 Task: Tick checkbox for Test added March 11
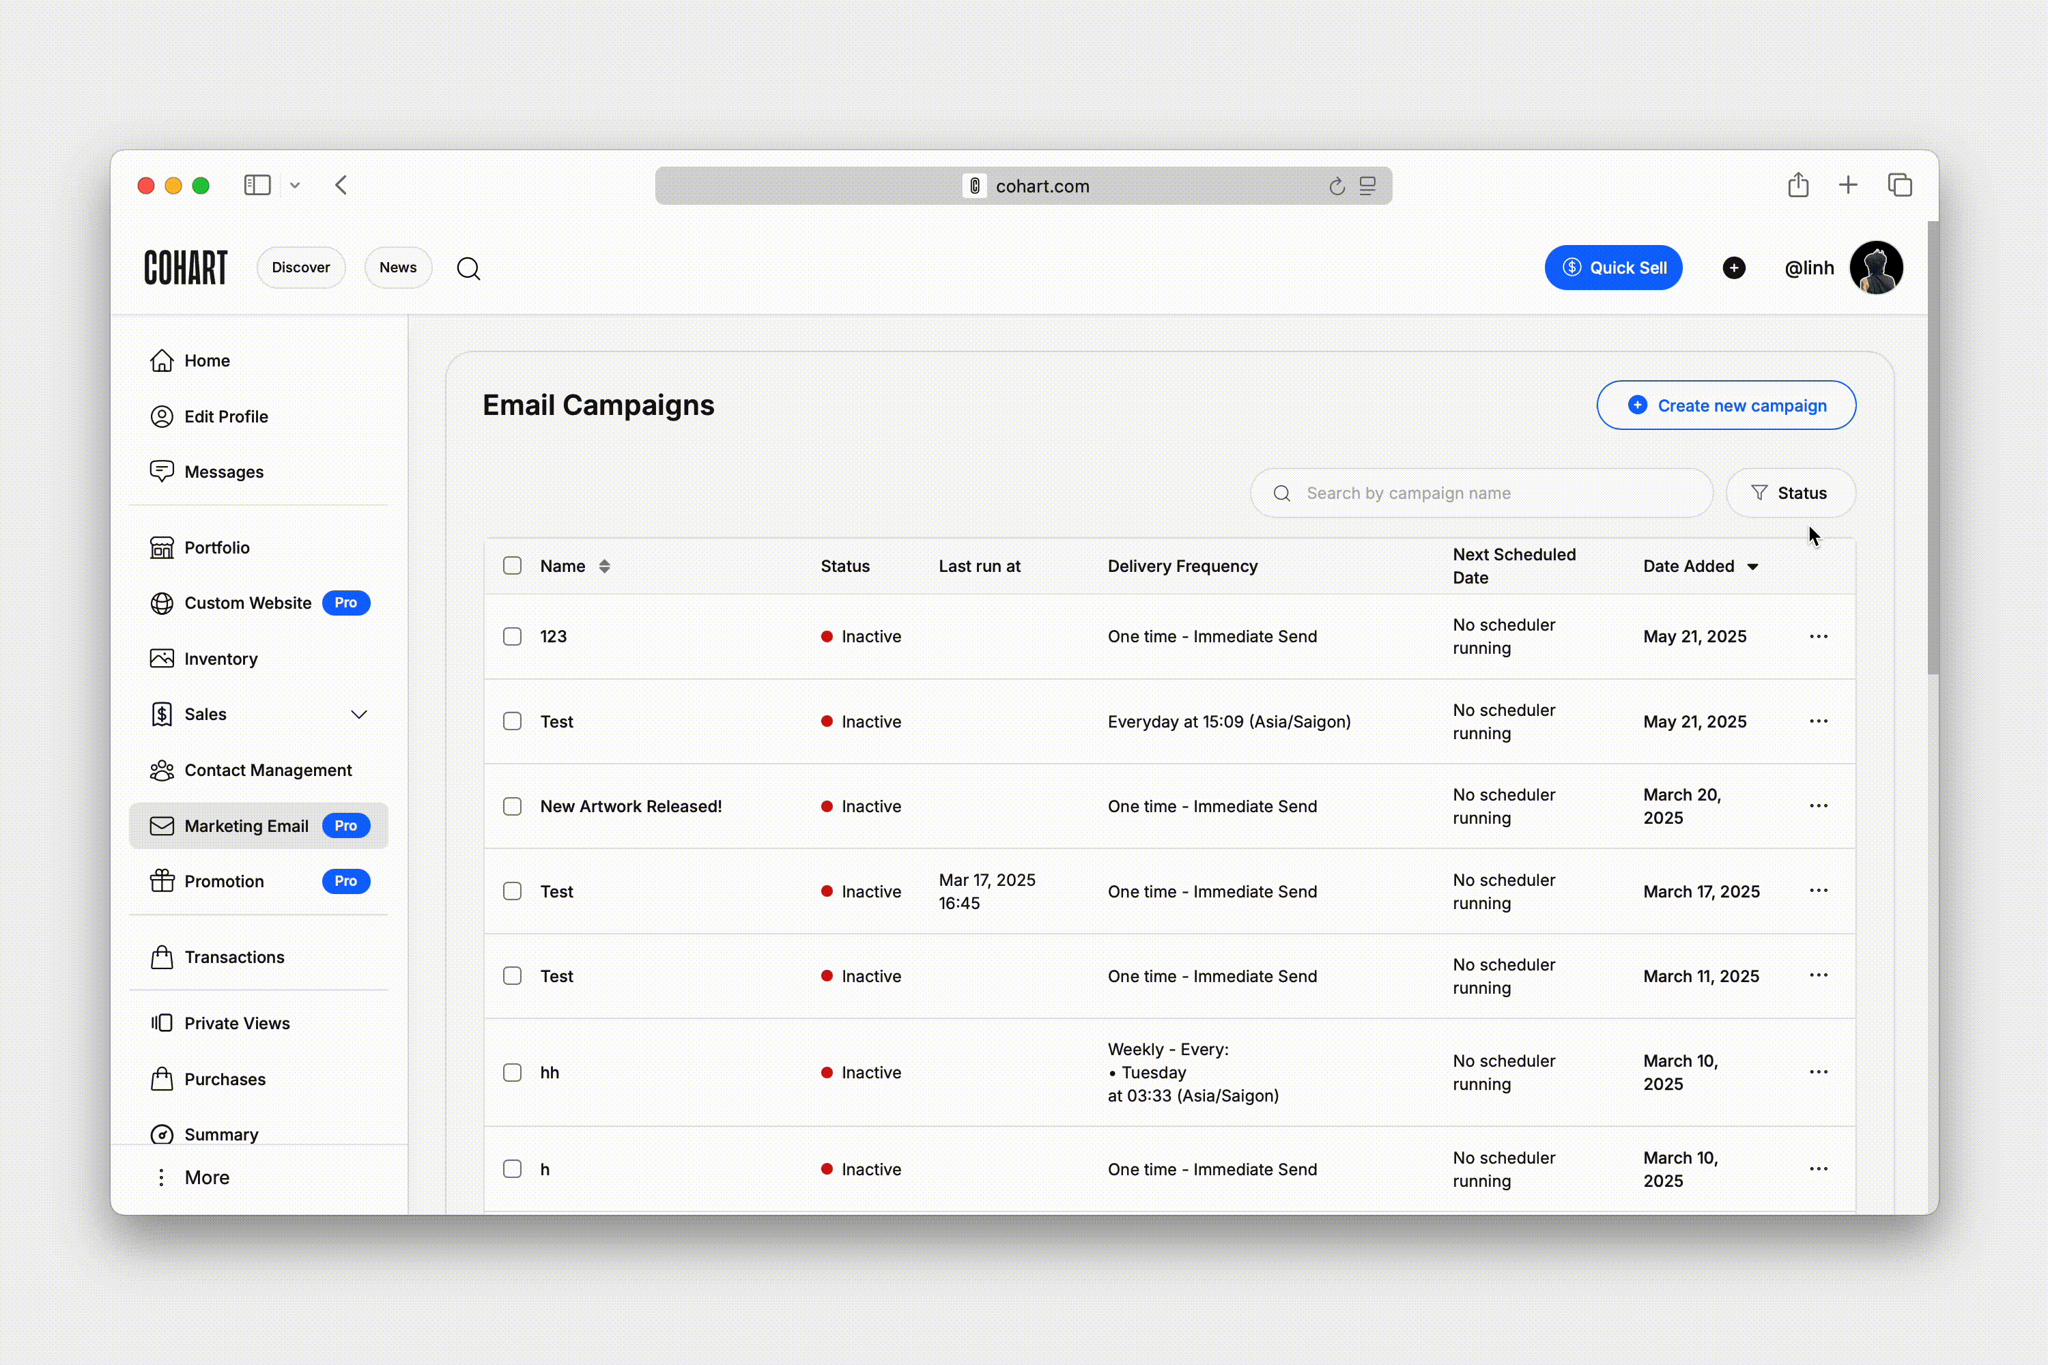pos(512,976)
